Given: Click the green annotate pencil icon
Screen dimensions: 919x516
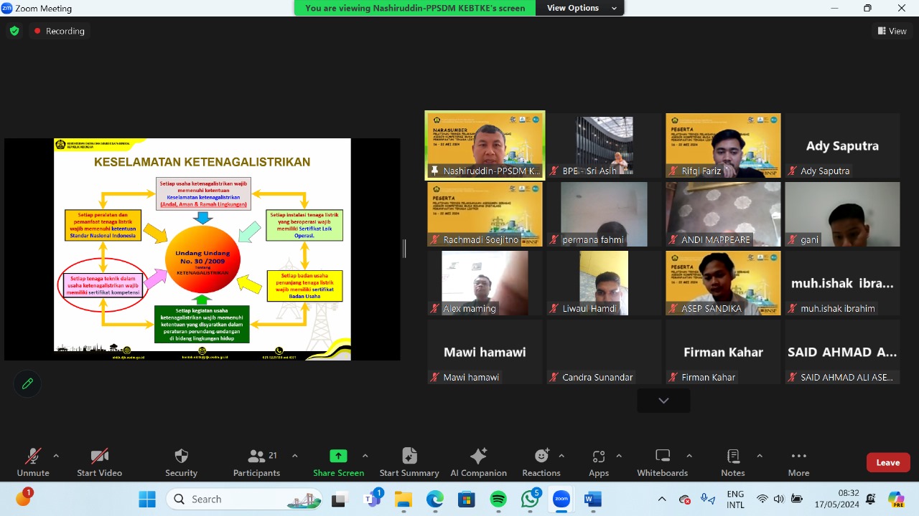Looking at the screenshot, I should (27, 383).
